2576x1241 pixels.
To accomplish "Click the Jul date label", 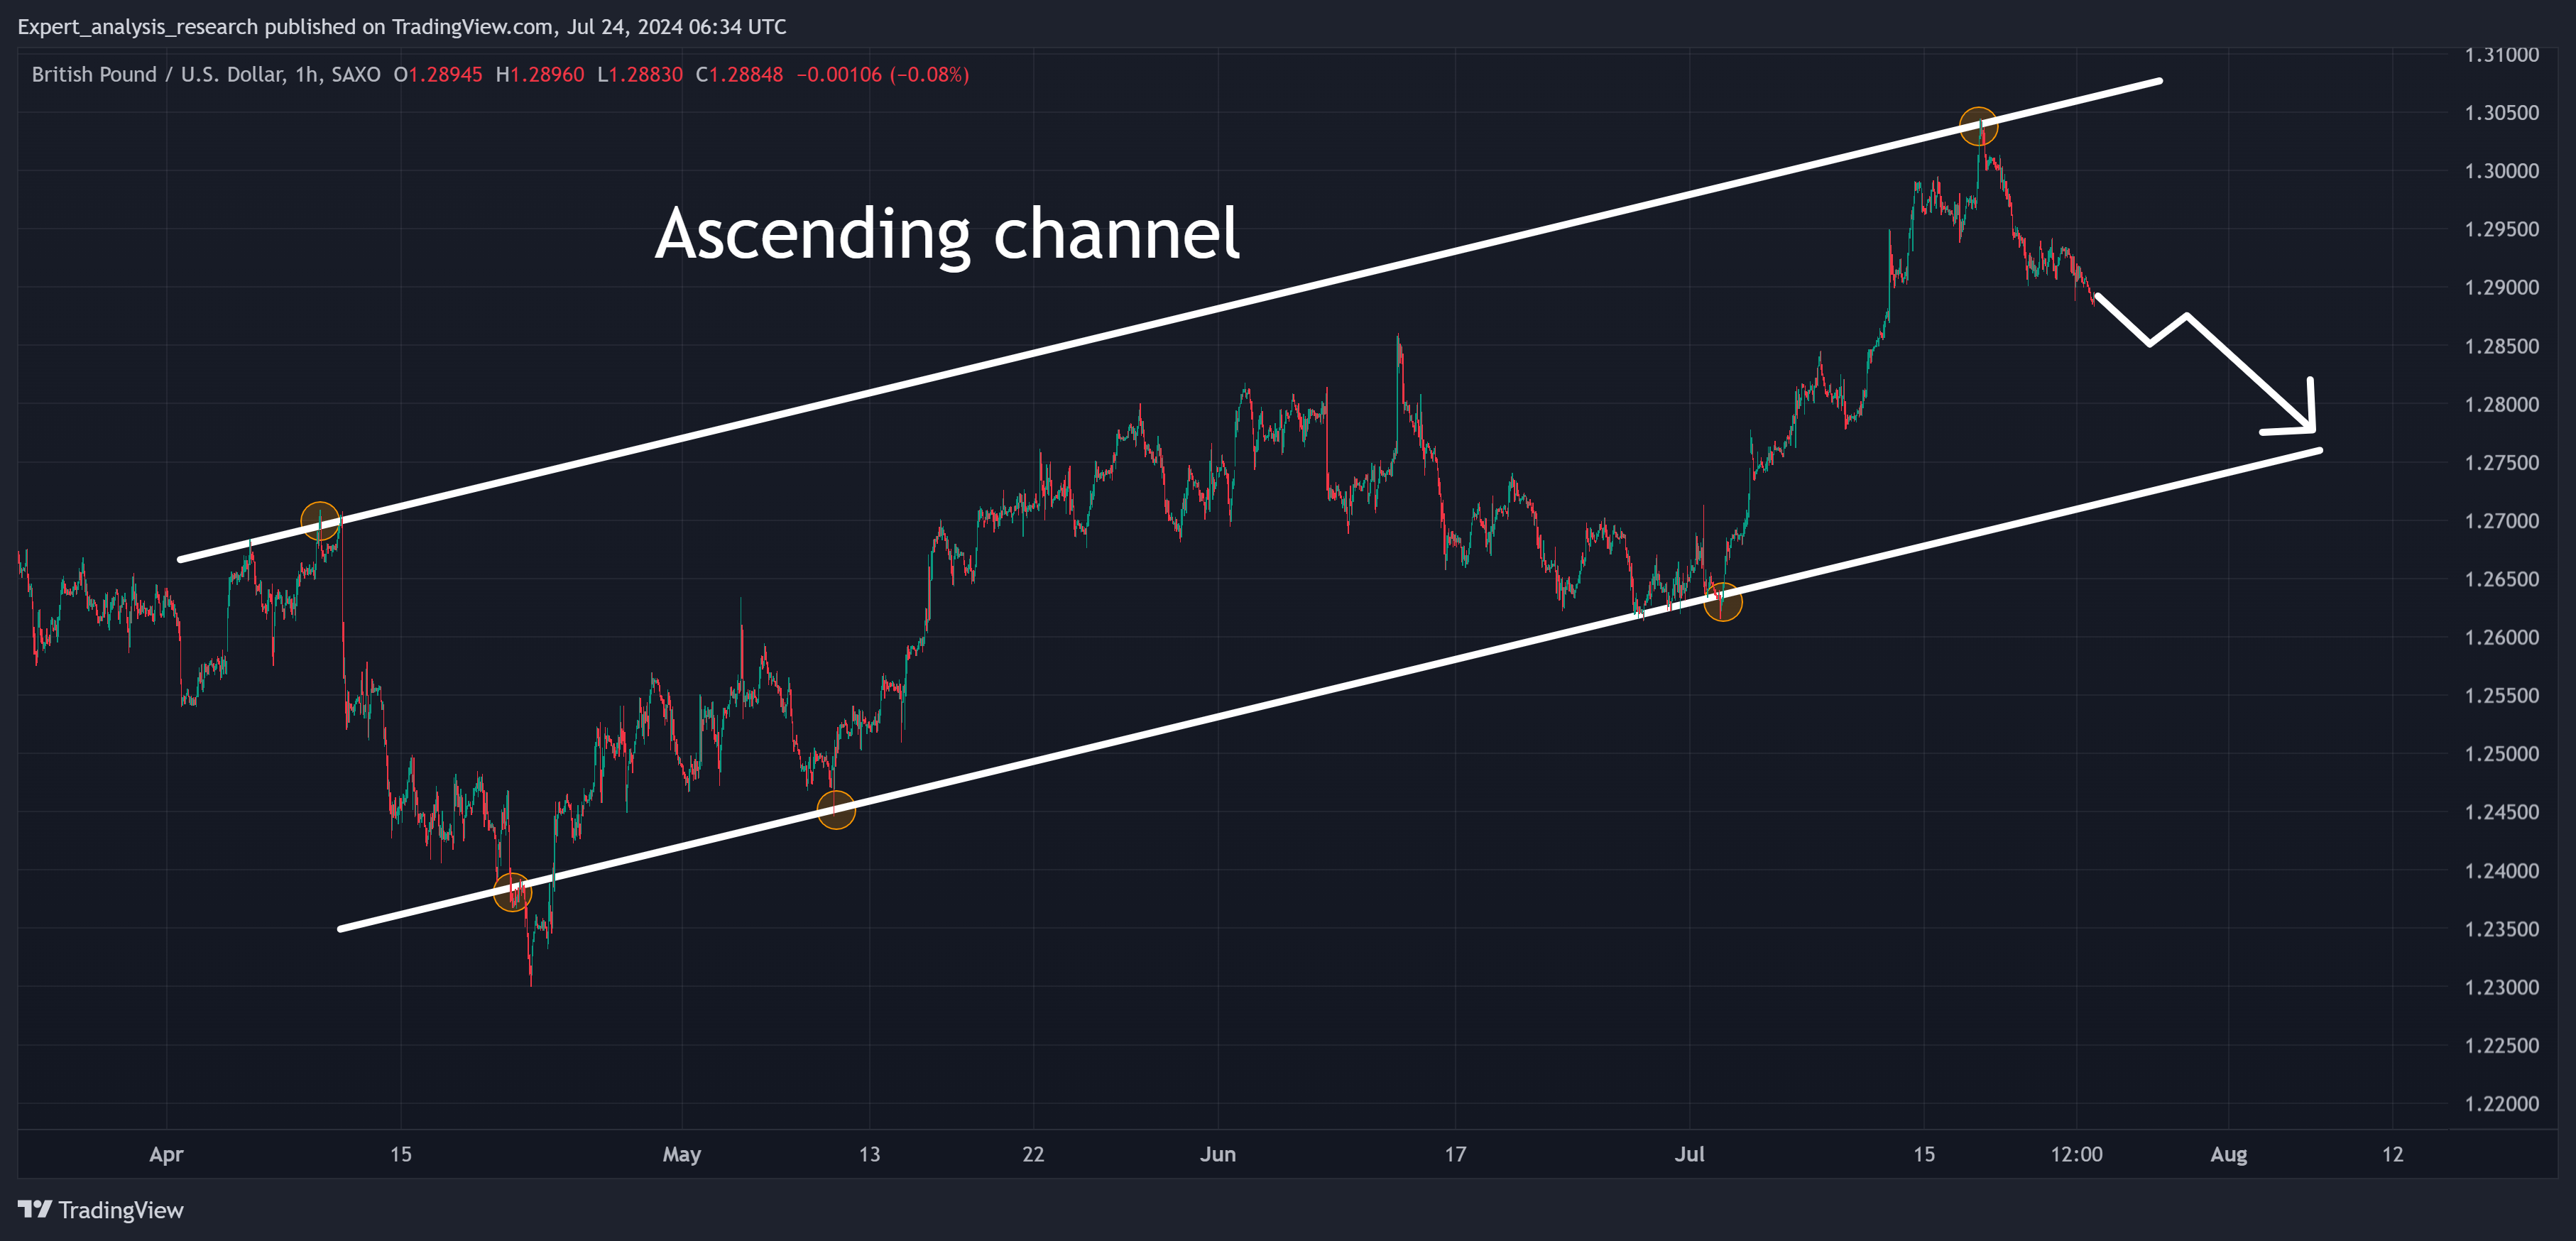I will [x=1690, y=1154].
